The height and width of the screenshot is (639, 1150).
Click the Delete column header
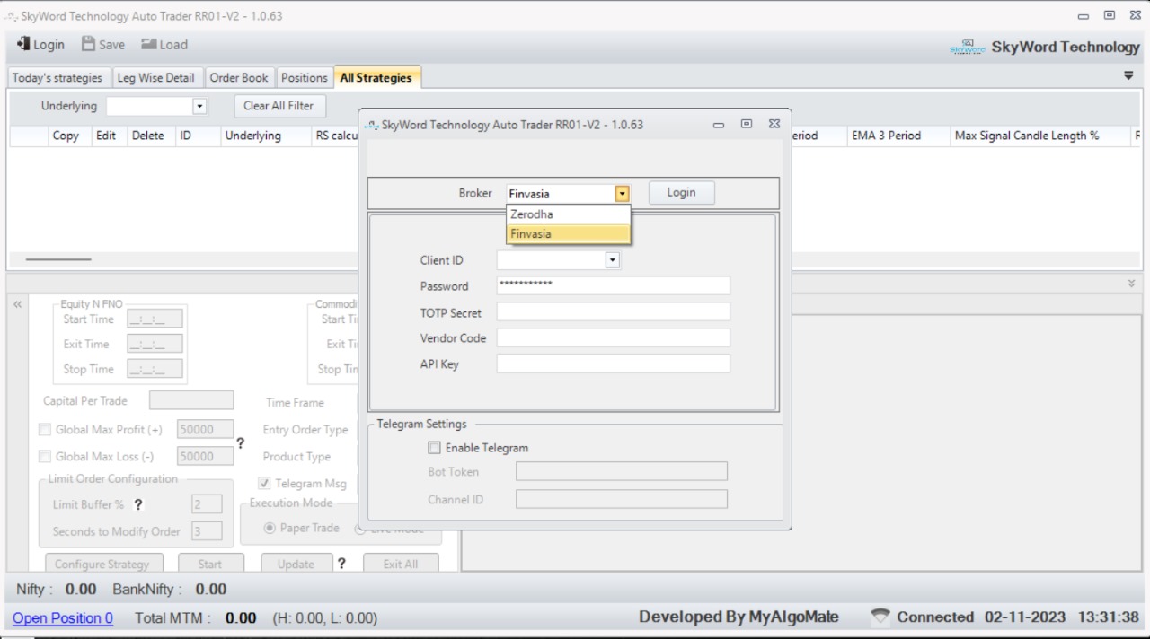pos(148,136)
